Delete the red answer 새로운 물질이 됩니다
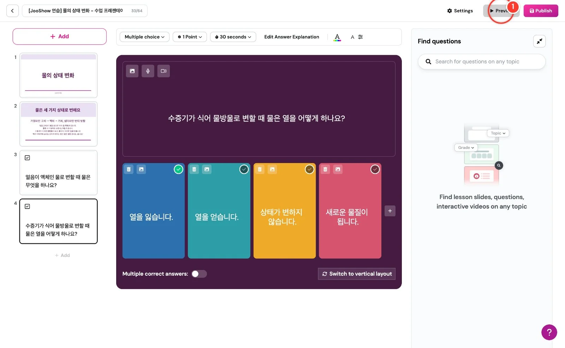 325,169
